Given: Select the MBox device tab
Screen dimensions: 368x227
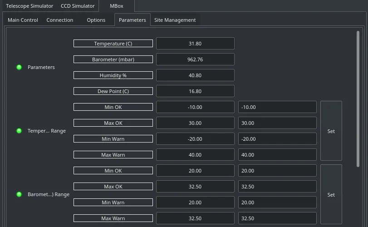Looking at the screenshot, I should point(117,6).
